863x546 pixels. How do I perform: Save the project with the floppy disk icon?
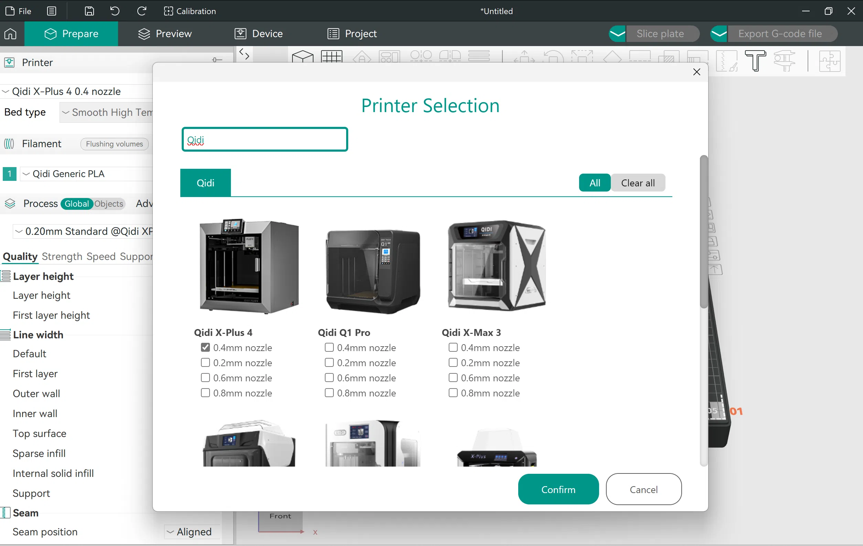(x=89, y=11)
